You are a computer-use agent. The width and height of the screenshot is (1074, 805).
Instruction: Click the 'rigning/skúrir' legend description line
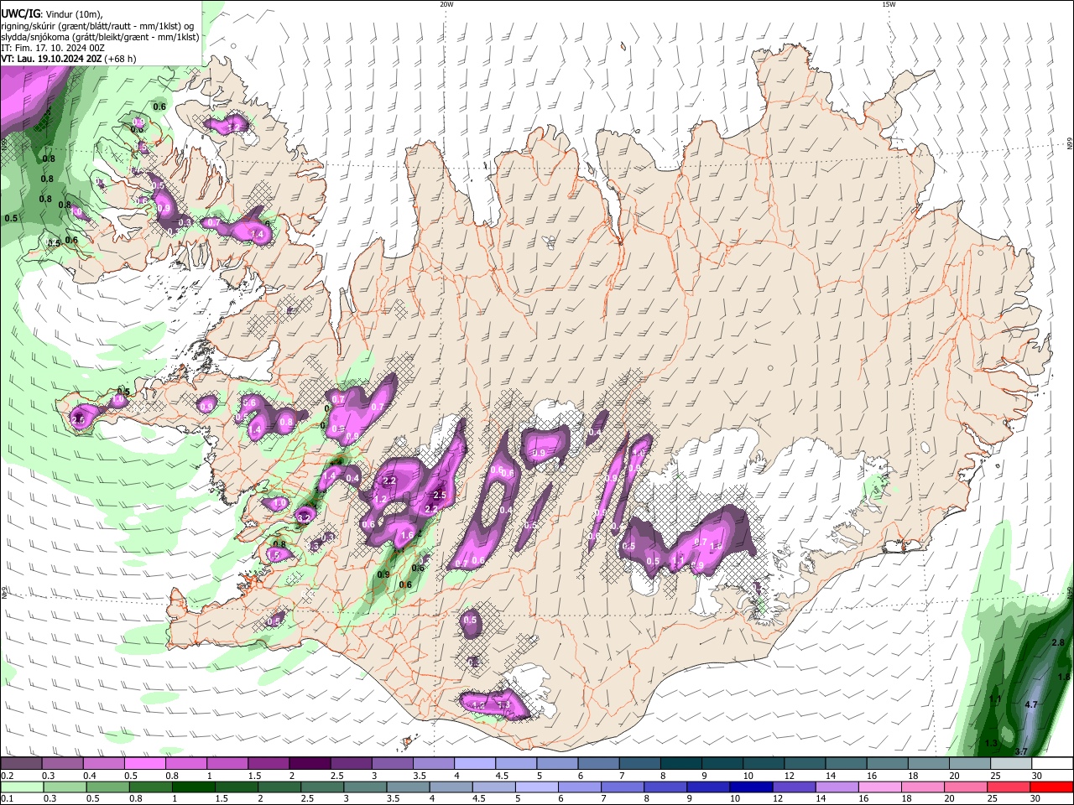pos(97,26)
